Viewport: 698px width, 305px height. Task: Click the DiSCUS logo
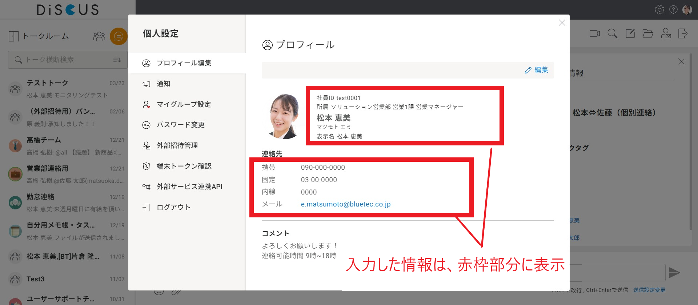68,9
